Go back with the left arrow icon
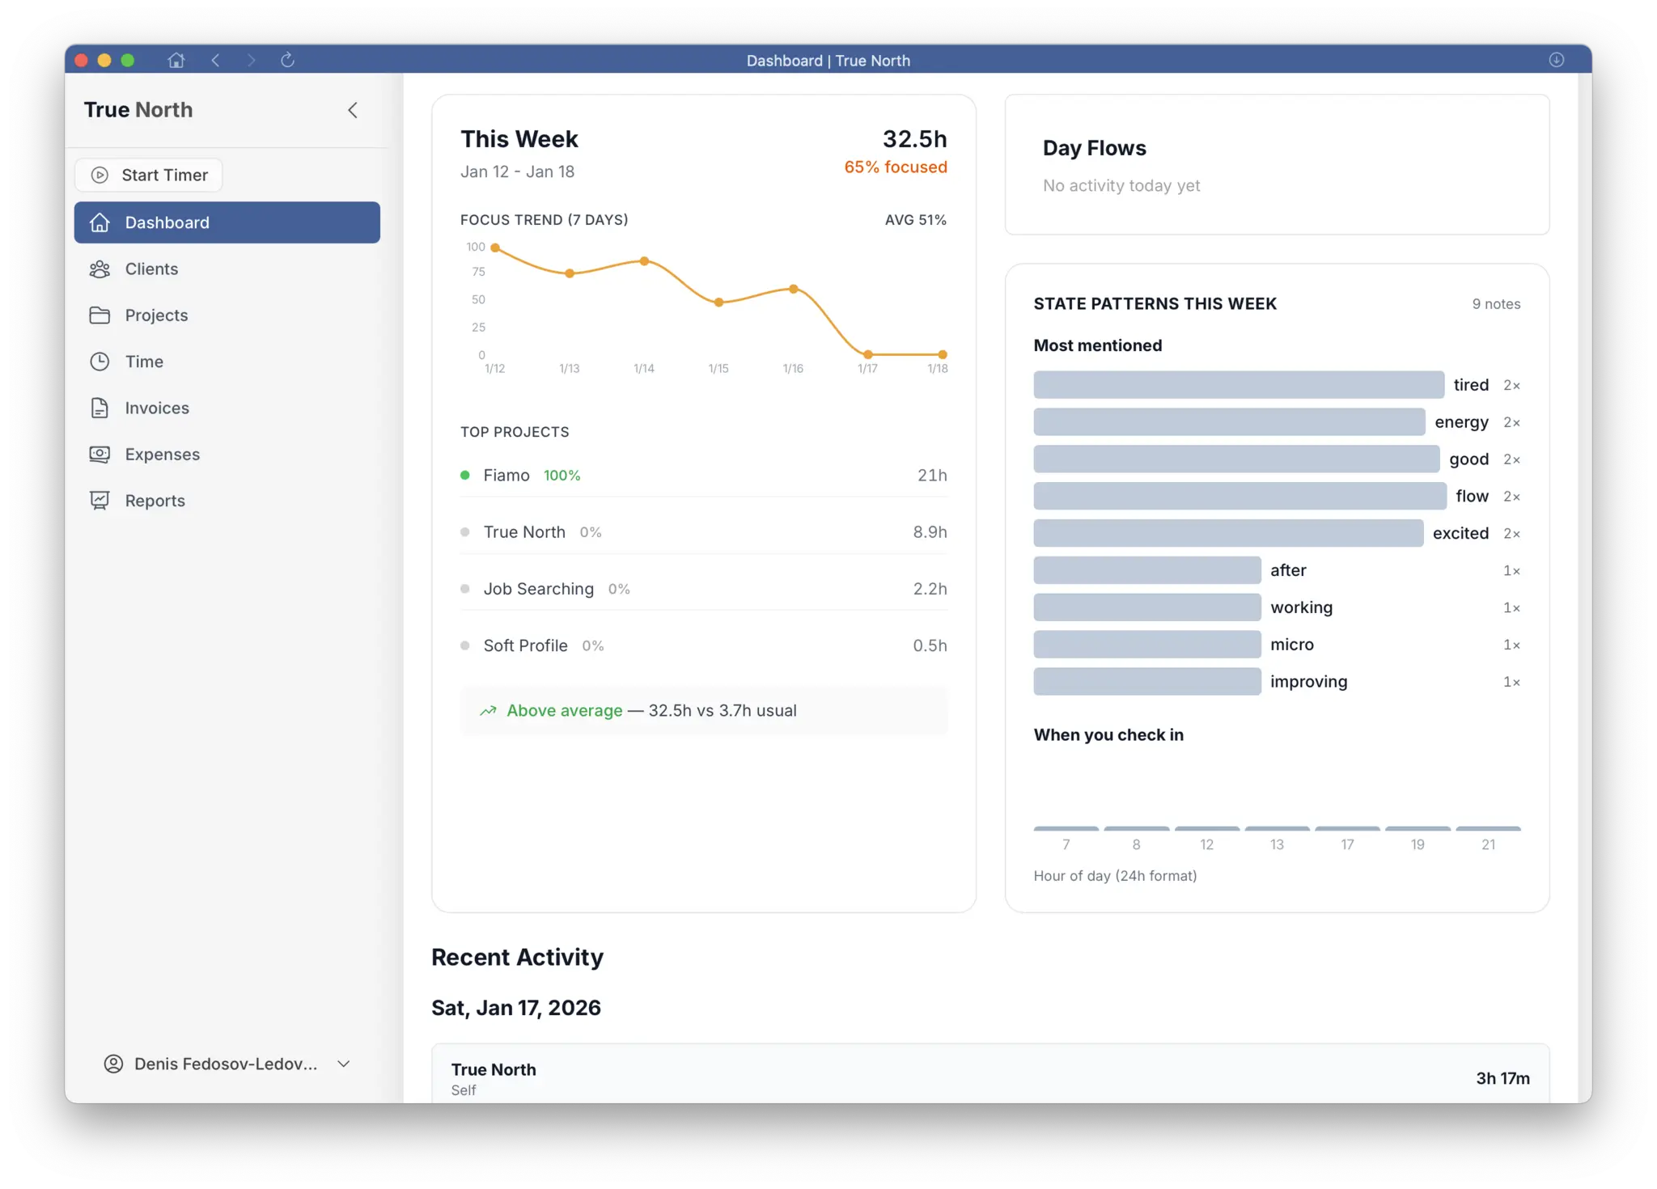Screen dimensions: 1657x1189 click(215, 60)
